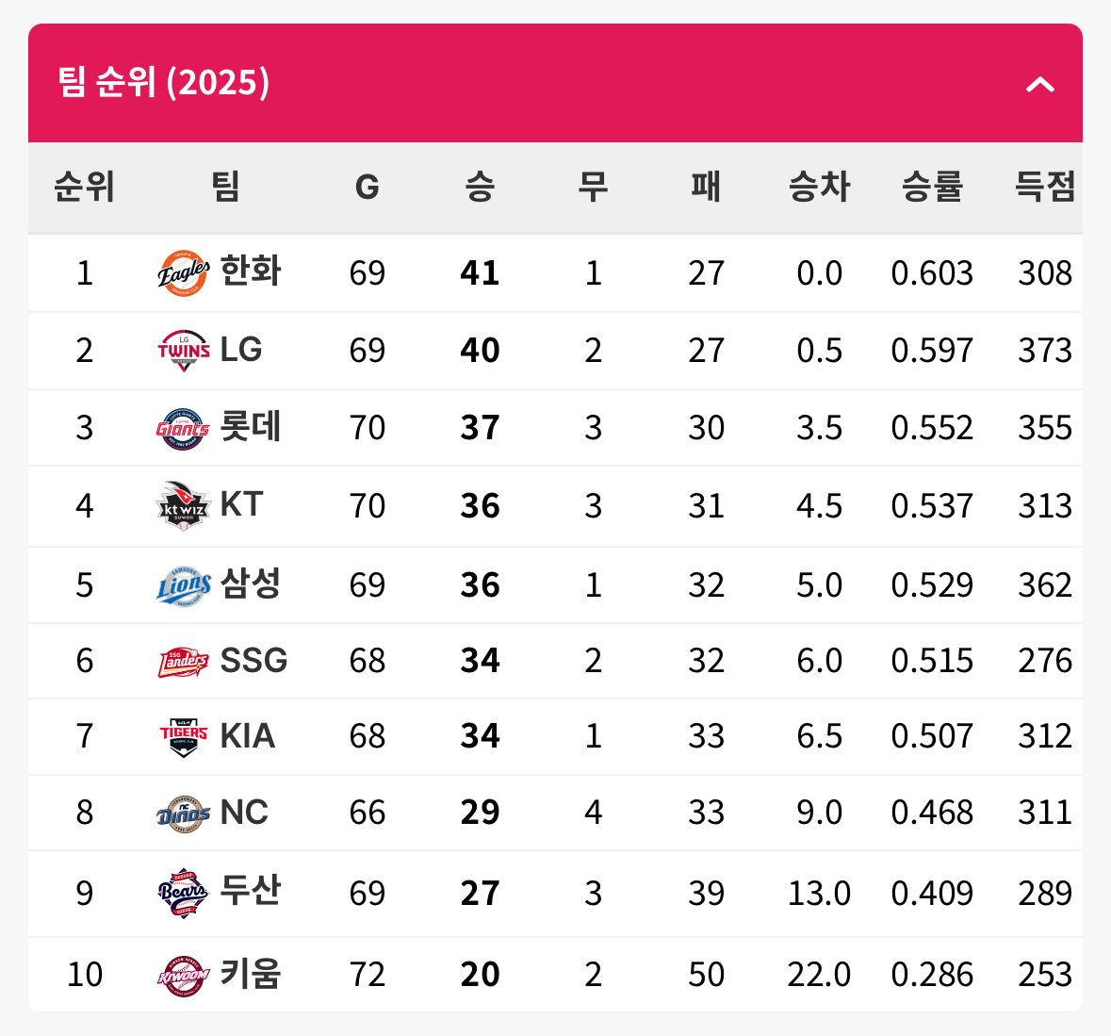1111x1036 pixels.
Task: Click the 승차 column header
Action: pyautogui.click(x=819, y=187)
